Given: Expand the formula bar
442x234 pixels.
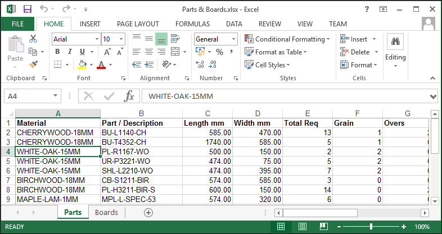Looking at the screenshot, I should click(x=433, y=97).
